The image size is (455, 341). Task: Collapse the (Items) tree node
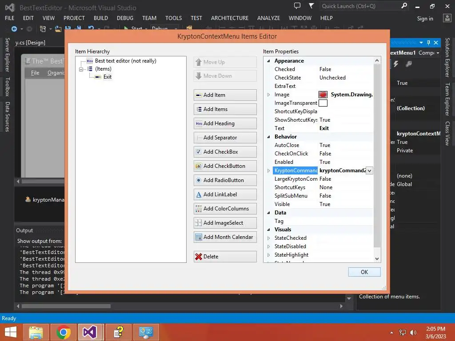(81, 69)
